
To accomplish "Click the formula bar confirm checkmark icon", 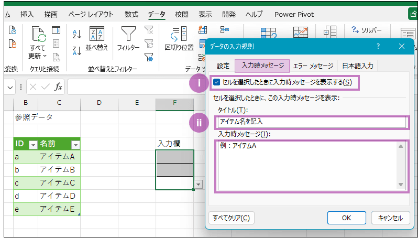I will [x=46, y=86].
